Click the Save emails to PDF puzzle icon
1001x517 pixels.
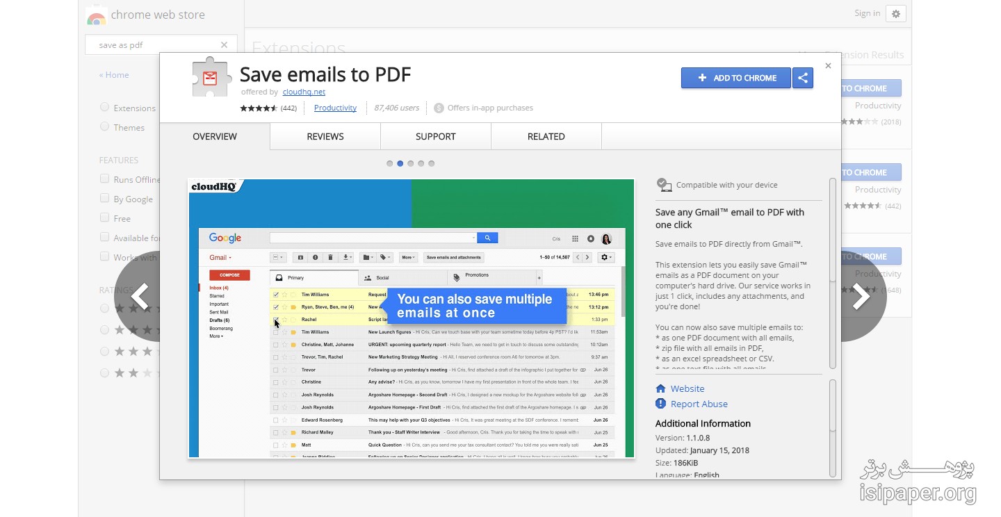211,79
